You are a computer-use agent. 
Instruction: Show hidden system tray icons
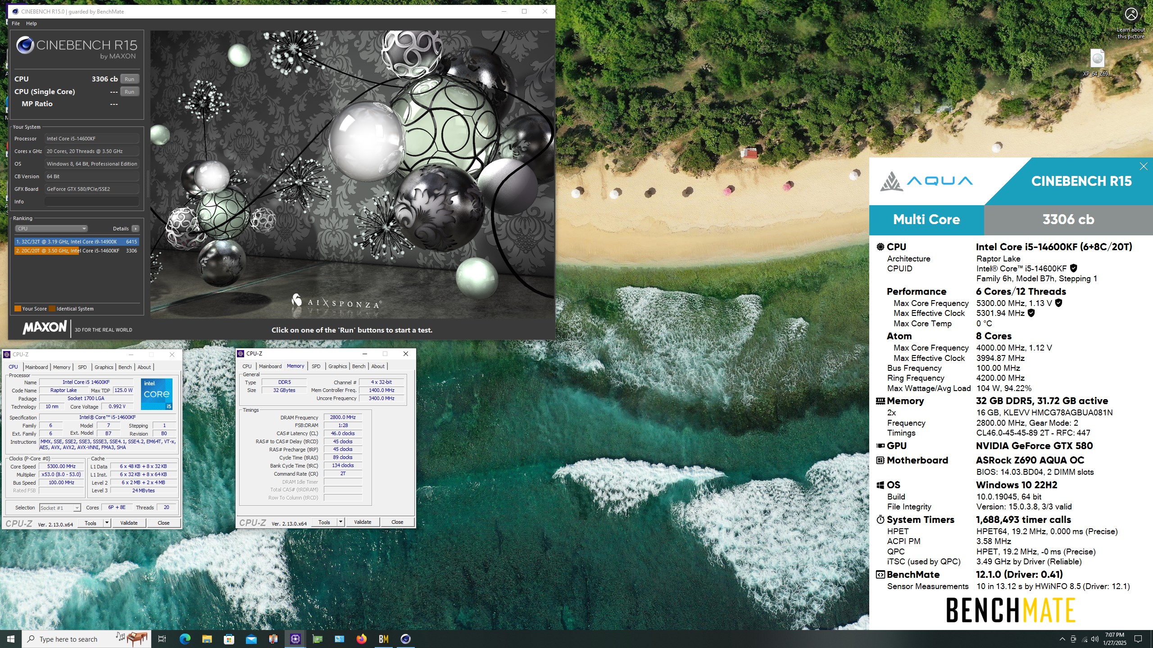pyautogui.click(x=1062, y=639)
